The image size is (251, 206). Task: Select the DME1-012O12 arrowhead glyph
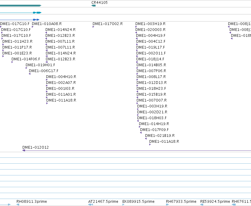(24, 150)
